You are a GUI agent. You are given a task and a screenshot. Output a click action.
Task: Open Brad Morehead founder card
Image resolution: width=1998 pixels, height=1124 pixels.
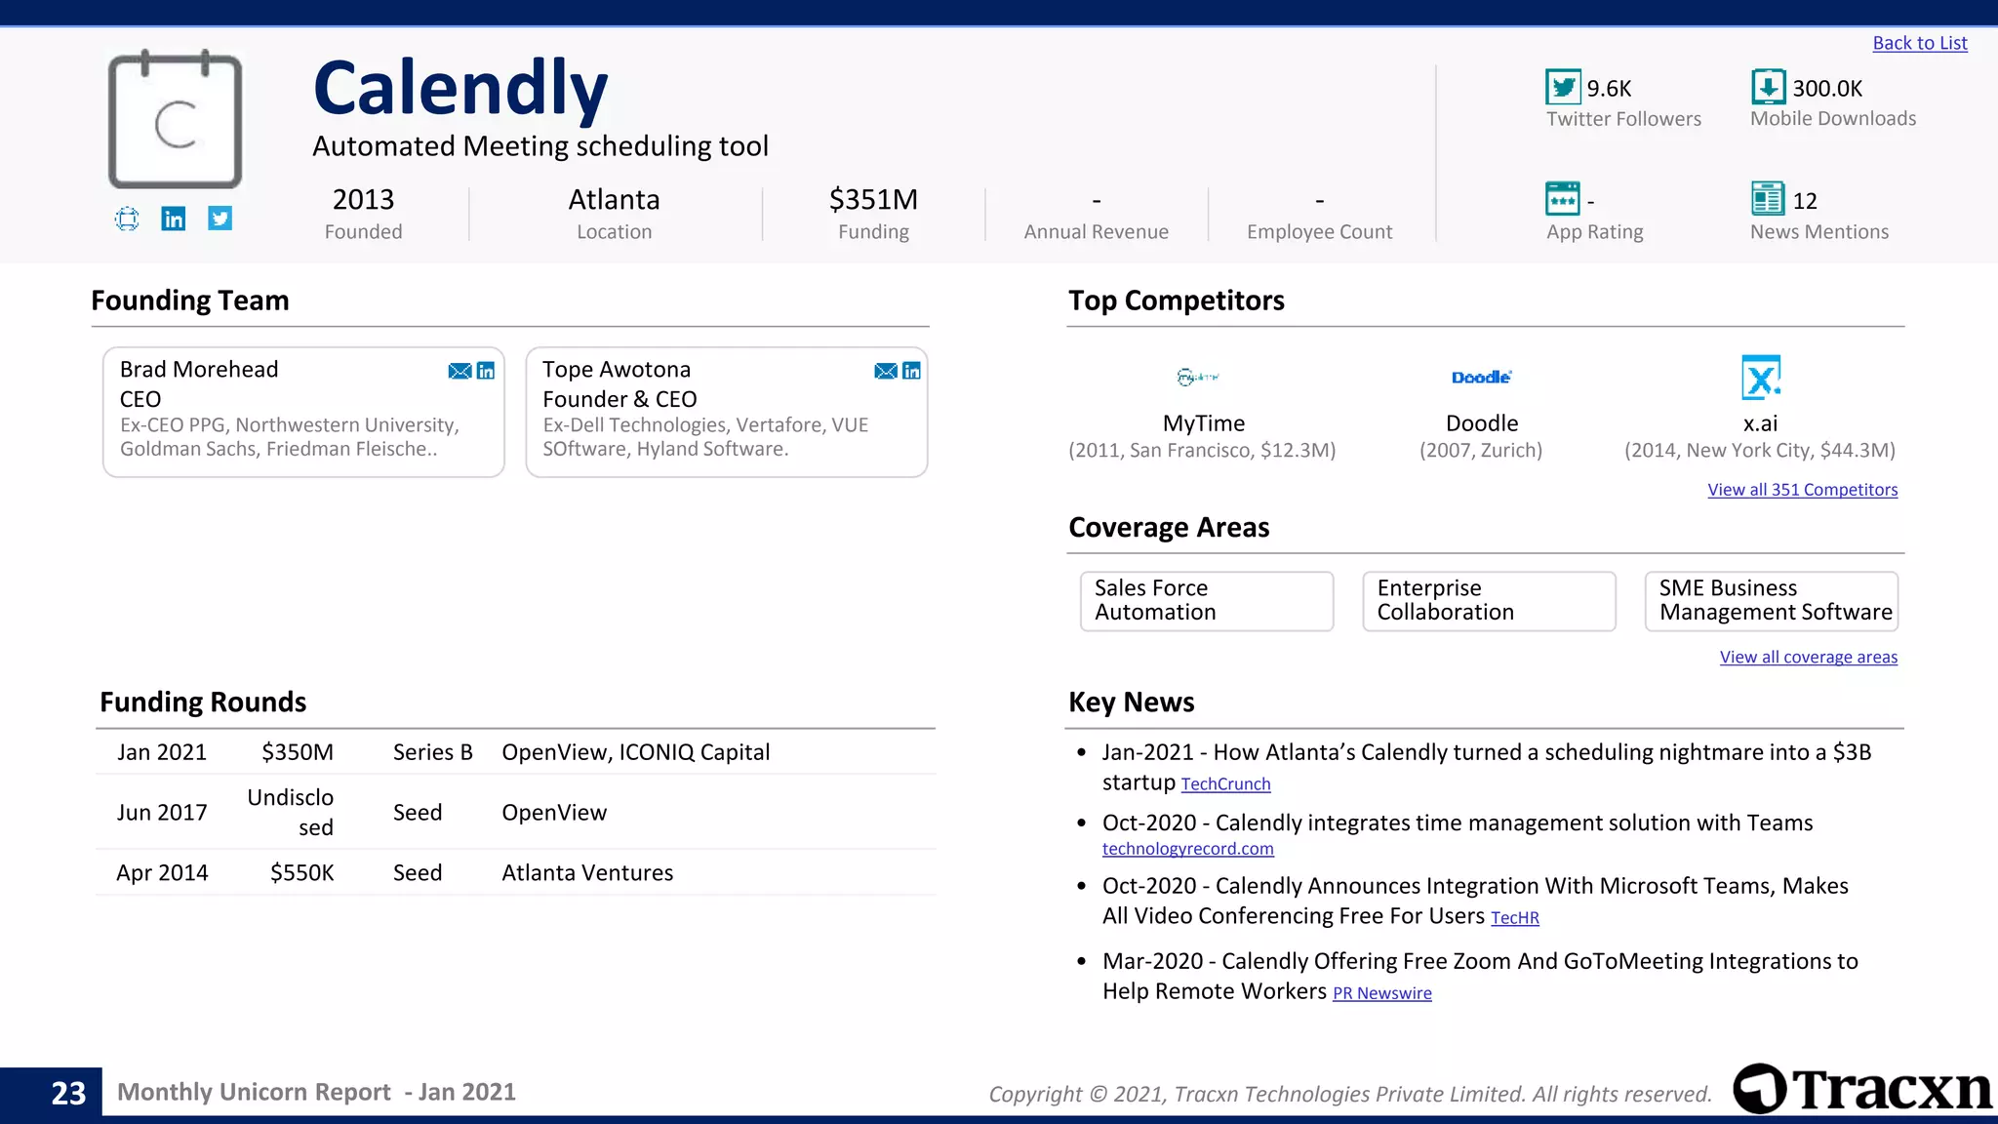303,412
